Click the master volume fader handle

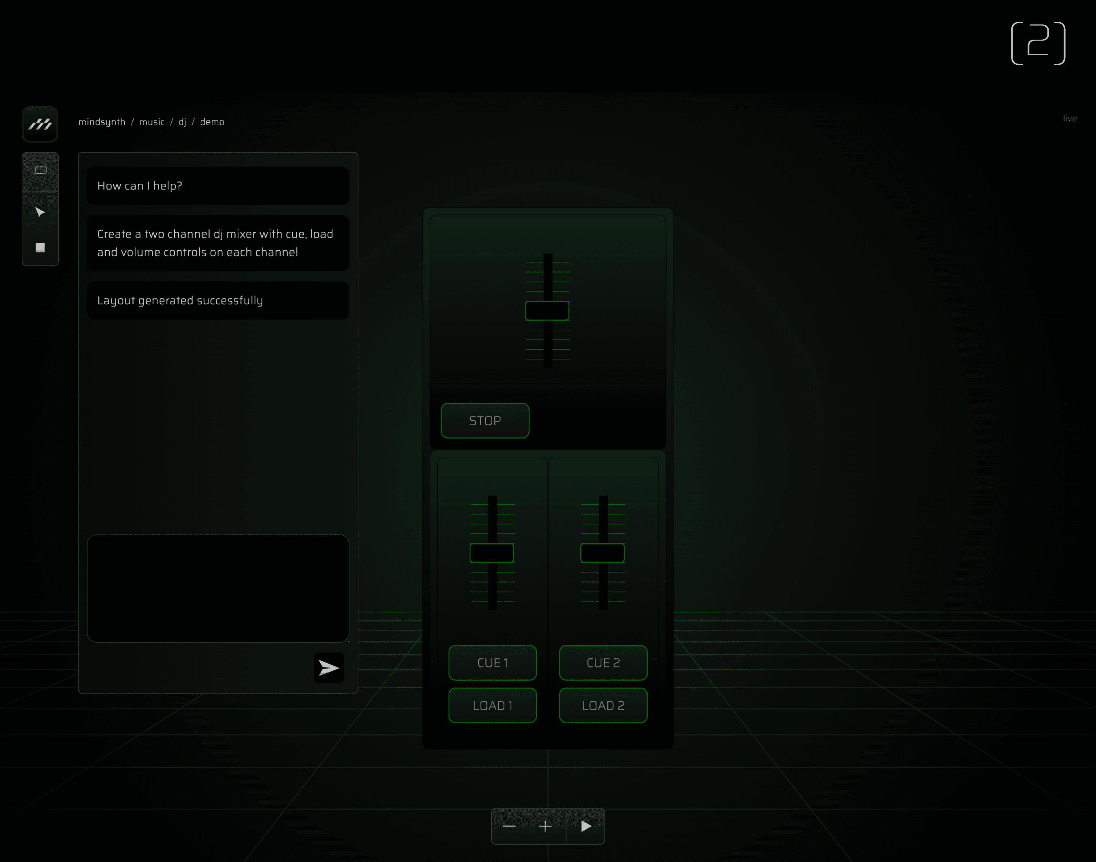547,311
